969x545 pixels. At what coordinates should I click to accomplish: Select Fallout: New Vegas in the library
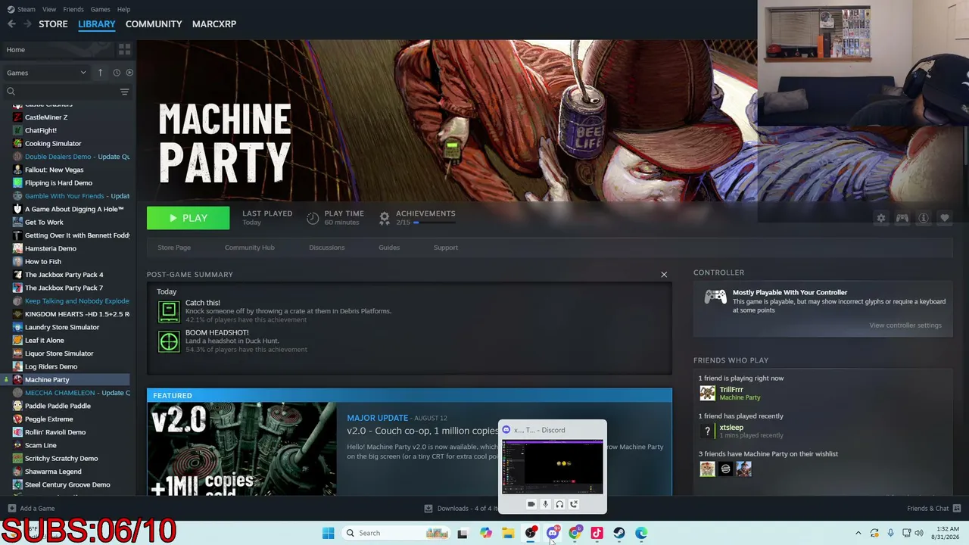[x=55, y=170]
